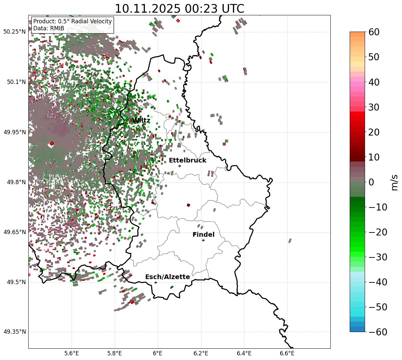Click the −60 tick label on the colorbar

pyautogui.click(x=378, y=332)
